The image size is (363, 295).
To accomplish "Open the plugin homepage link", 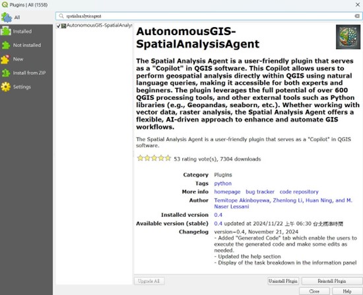I will click(x=227, y=192).
